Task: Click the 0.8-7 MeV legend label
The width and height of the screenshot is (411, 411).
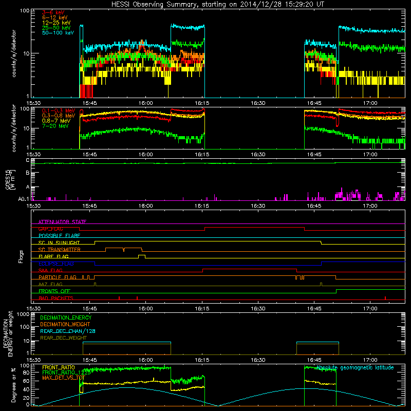Action: pyautogui.click(x=56, y=121)
